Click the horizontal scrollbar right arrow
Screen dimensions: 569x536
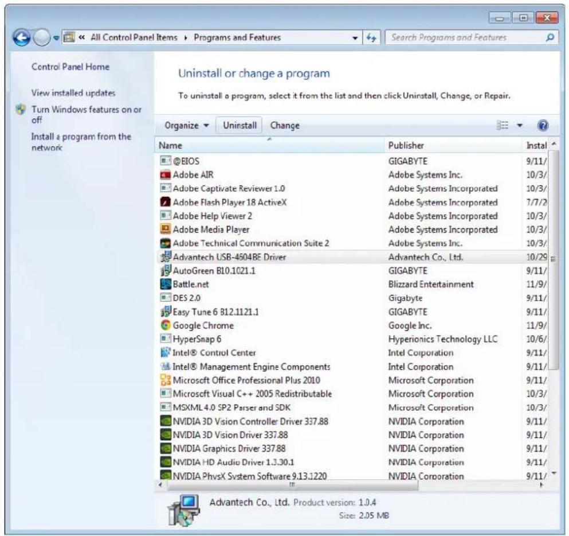point(542,485)
